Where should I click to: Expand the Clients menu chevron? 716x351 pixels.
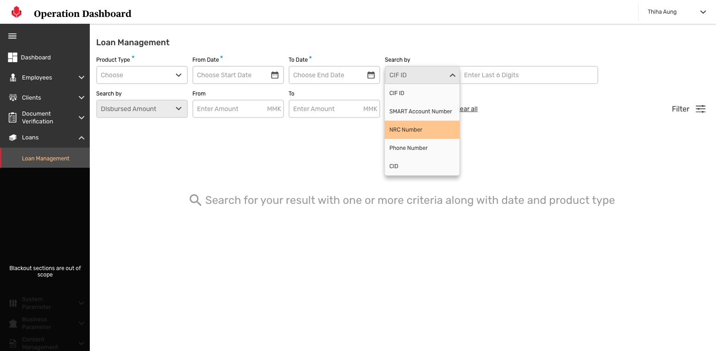pyautogui.click(x=82, y=97)
